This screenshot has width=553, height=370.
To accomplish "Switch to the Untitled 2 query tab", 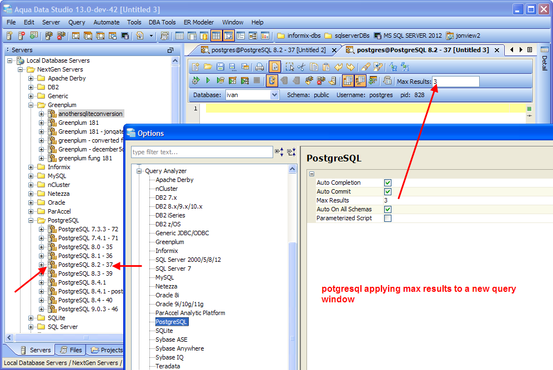I will [x=268, y=50].
